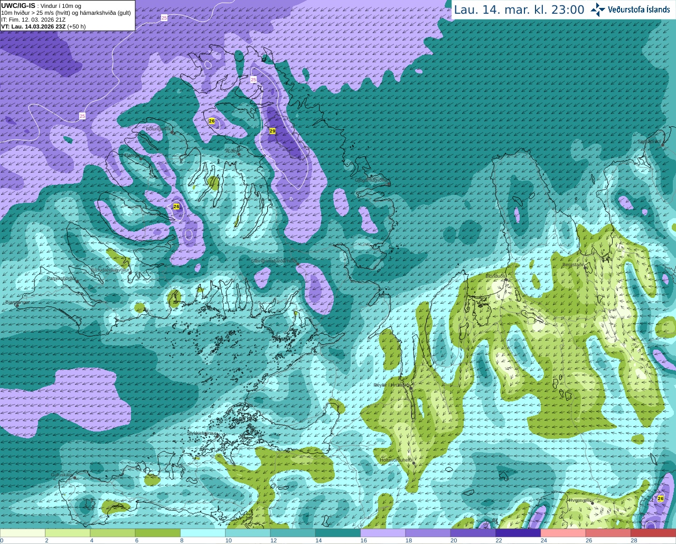
Task: Click the yellow 29 maximum gust marker
Action: pyautogui.click(x=273, y=130)
